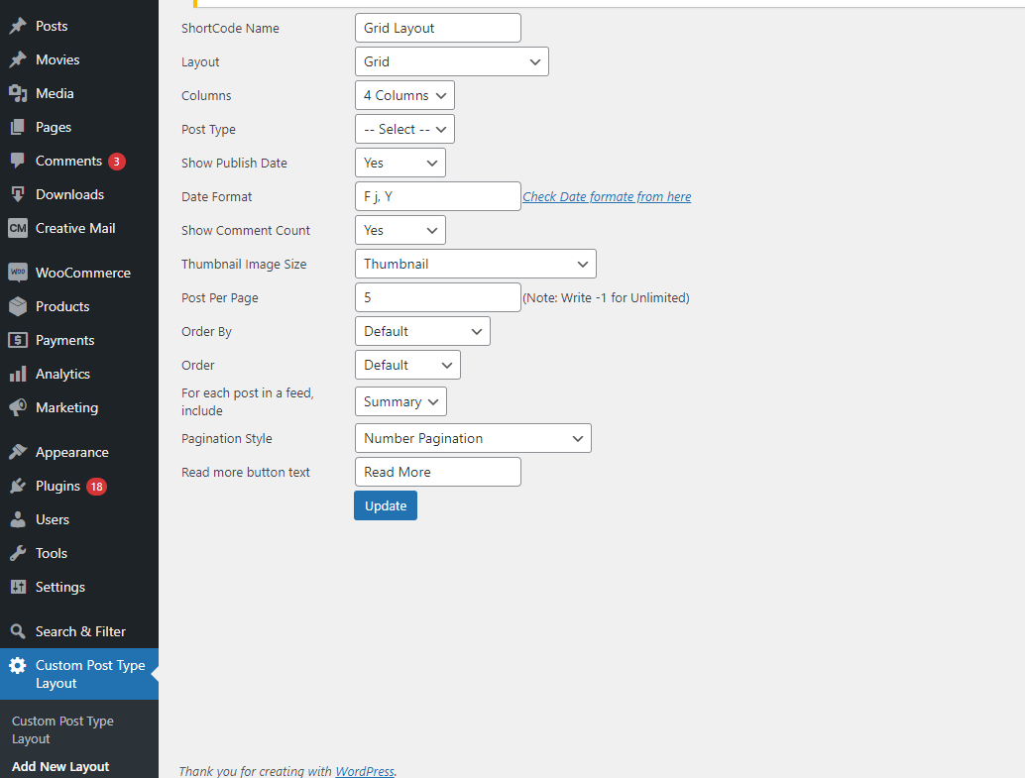Click the Products box icon
The image size is (1025, 778).
pyautogui.click(x=18, y=306)
